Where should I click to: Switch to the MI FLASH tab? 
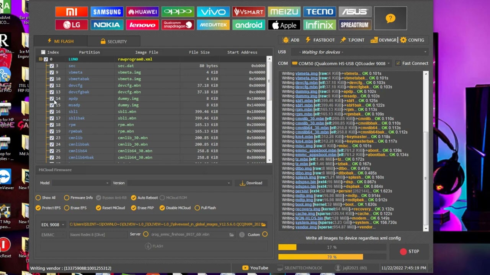[60, 41]
